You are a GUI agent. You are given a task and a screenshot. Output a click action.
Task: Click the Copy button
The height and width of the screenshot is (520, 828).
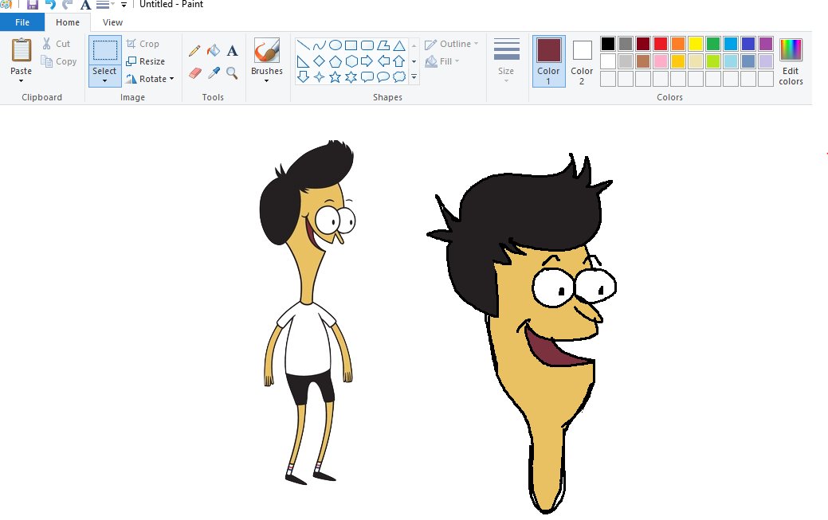(x=59, y=61)
